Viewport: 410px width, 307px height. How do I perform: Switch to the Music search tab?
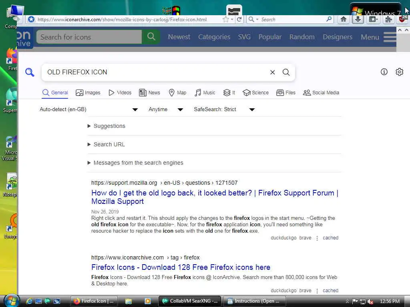205,93
